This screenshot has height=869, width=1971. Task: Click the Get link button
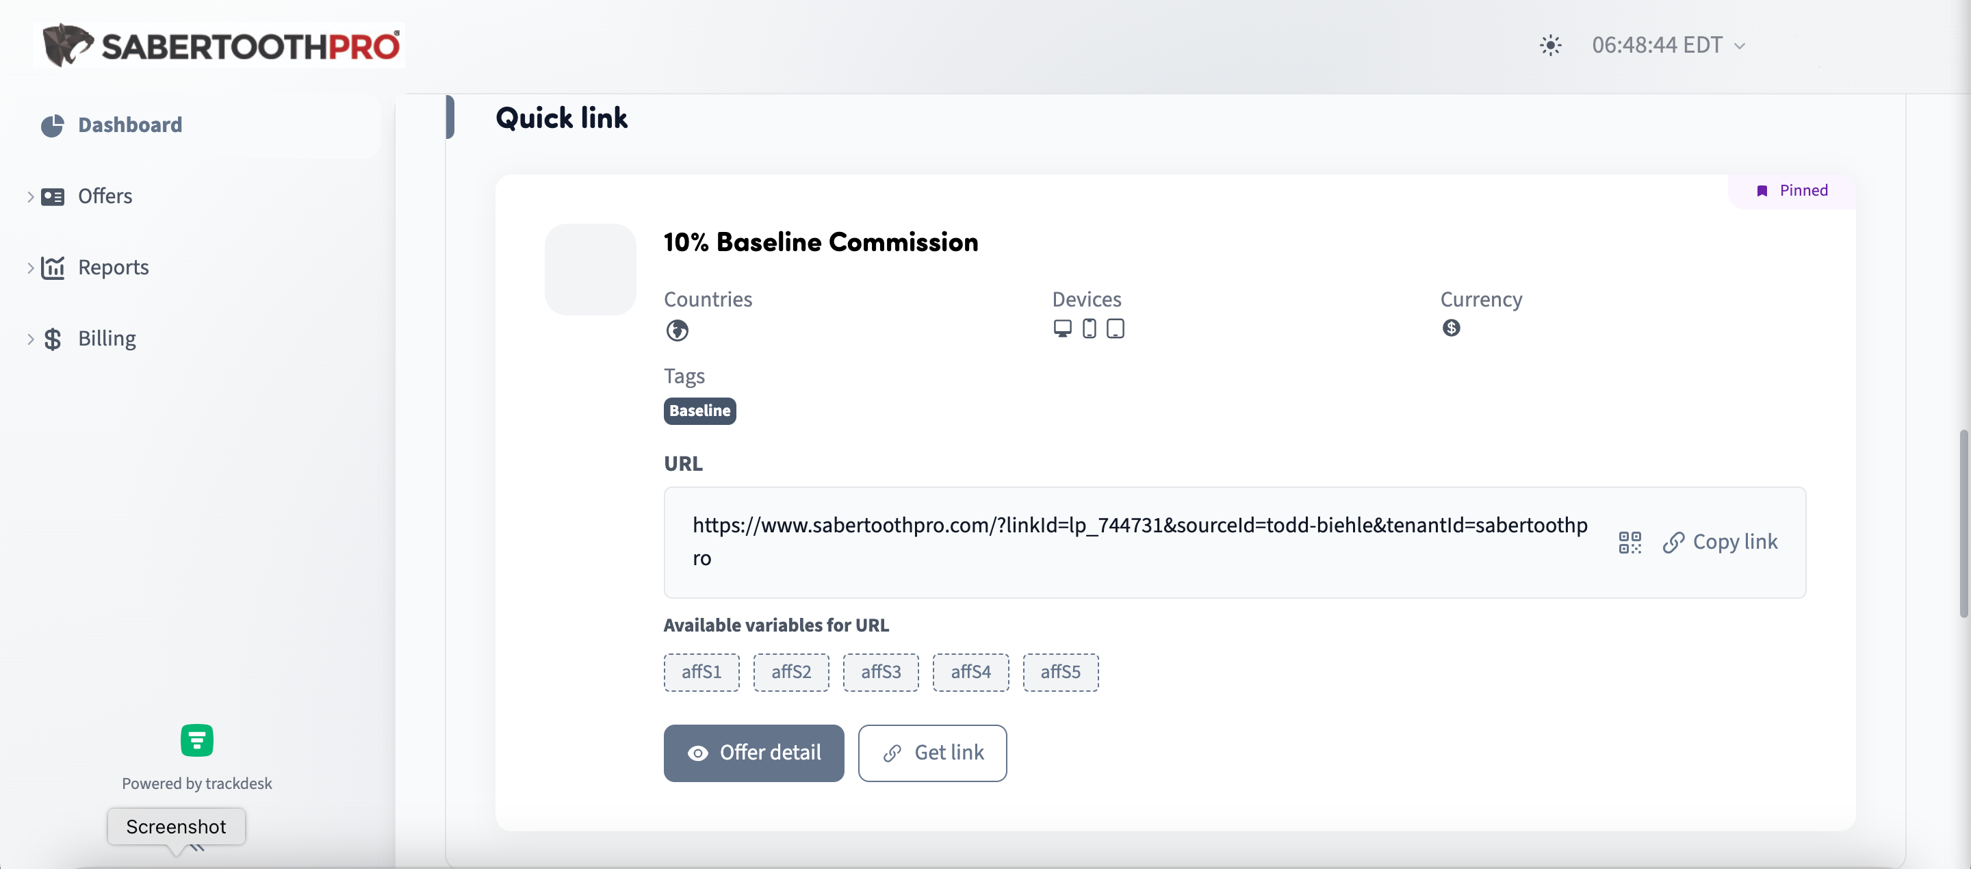(932, 753)
